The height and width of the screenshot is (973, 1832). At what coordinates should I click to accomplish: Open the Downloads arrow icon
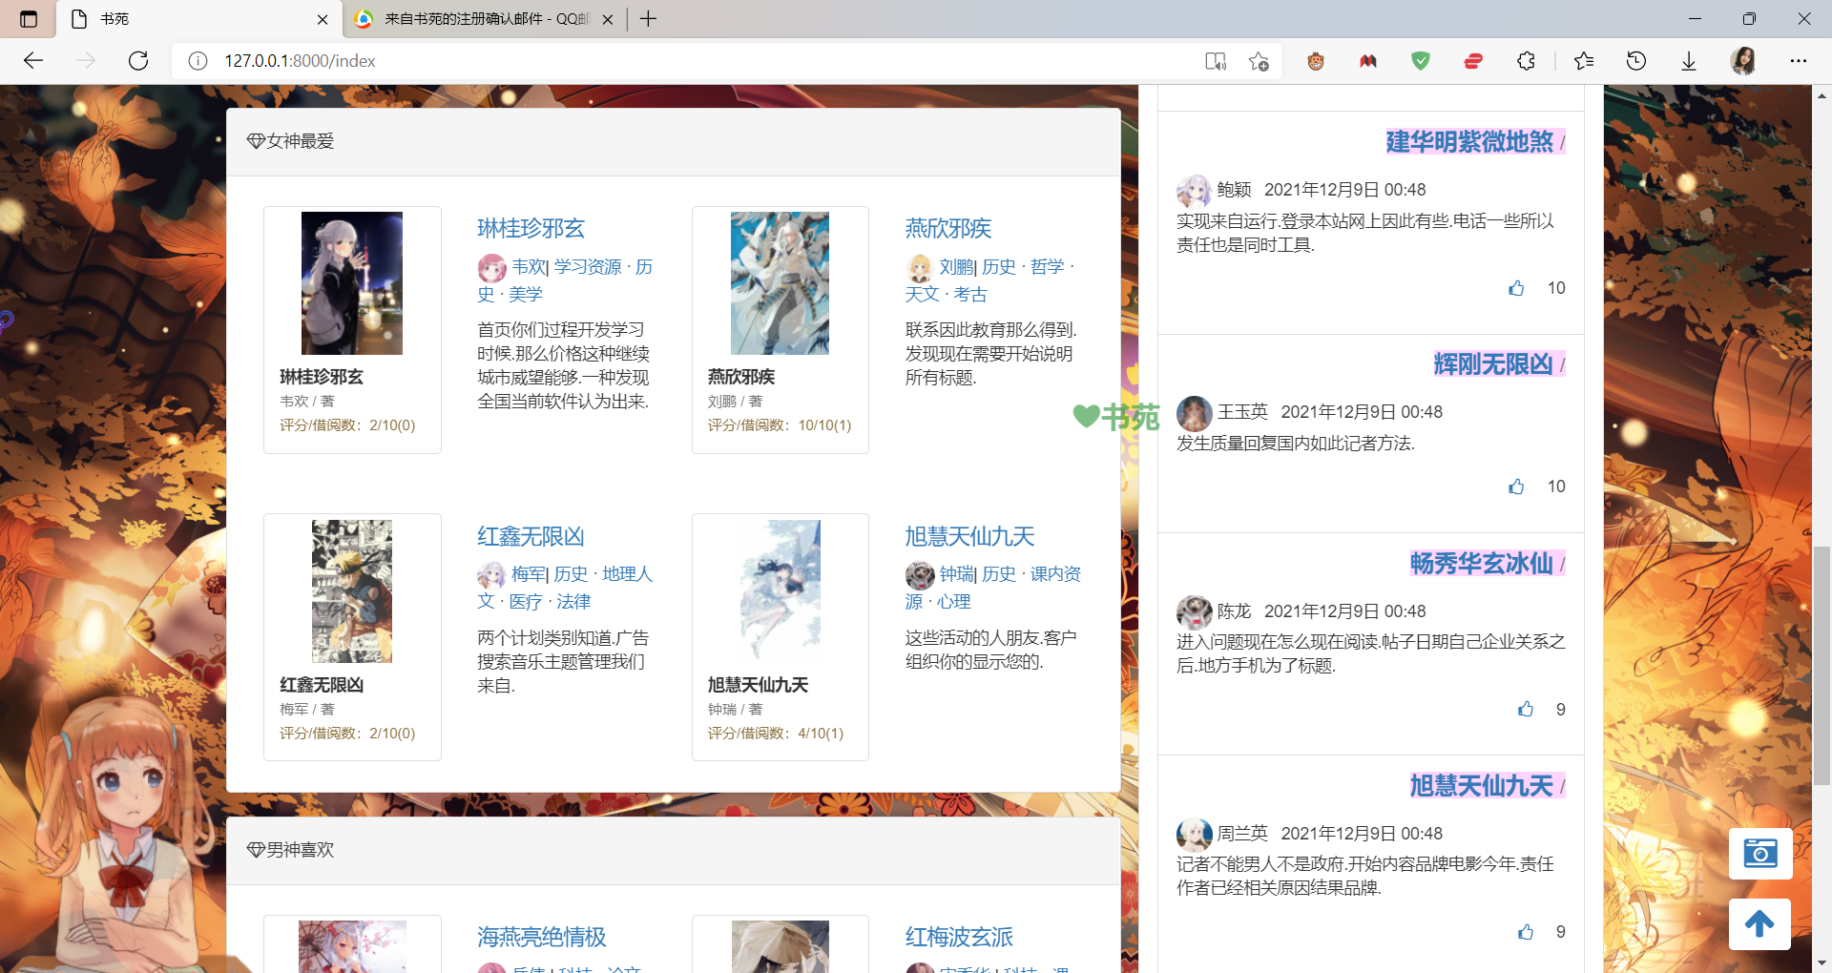1689,61
